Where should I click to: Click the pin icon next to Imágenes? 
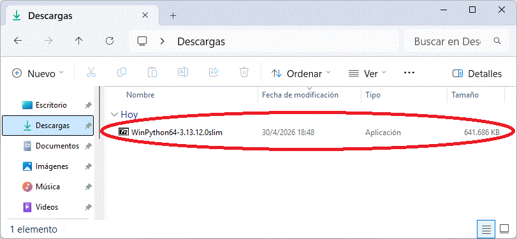coord(88,167)
